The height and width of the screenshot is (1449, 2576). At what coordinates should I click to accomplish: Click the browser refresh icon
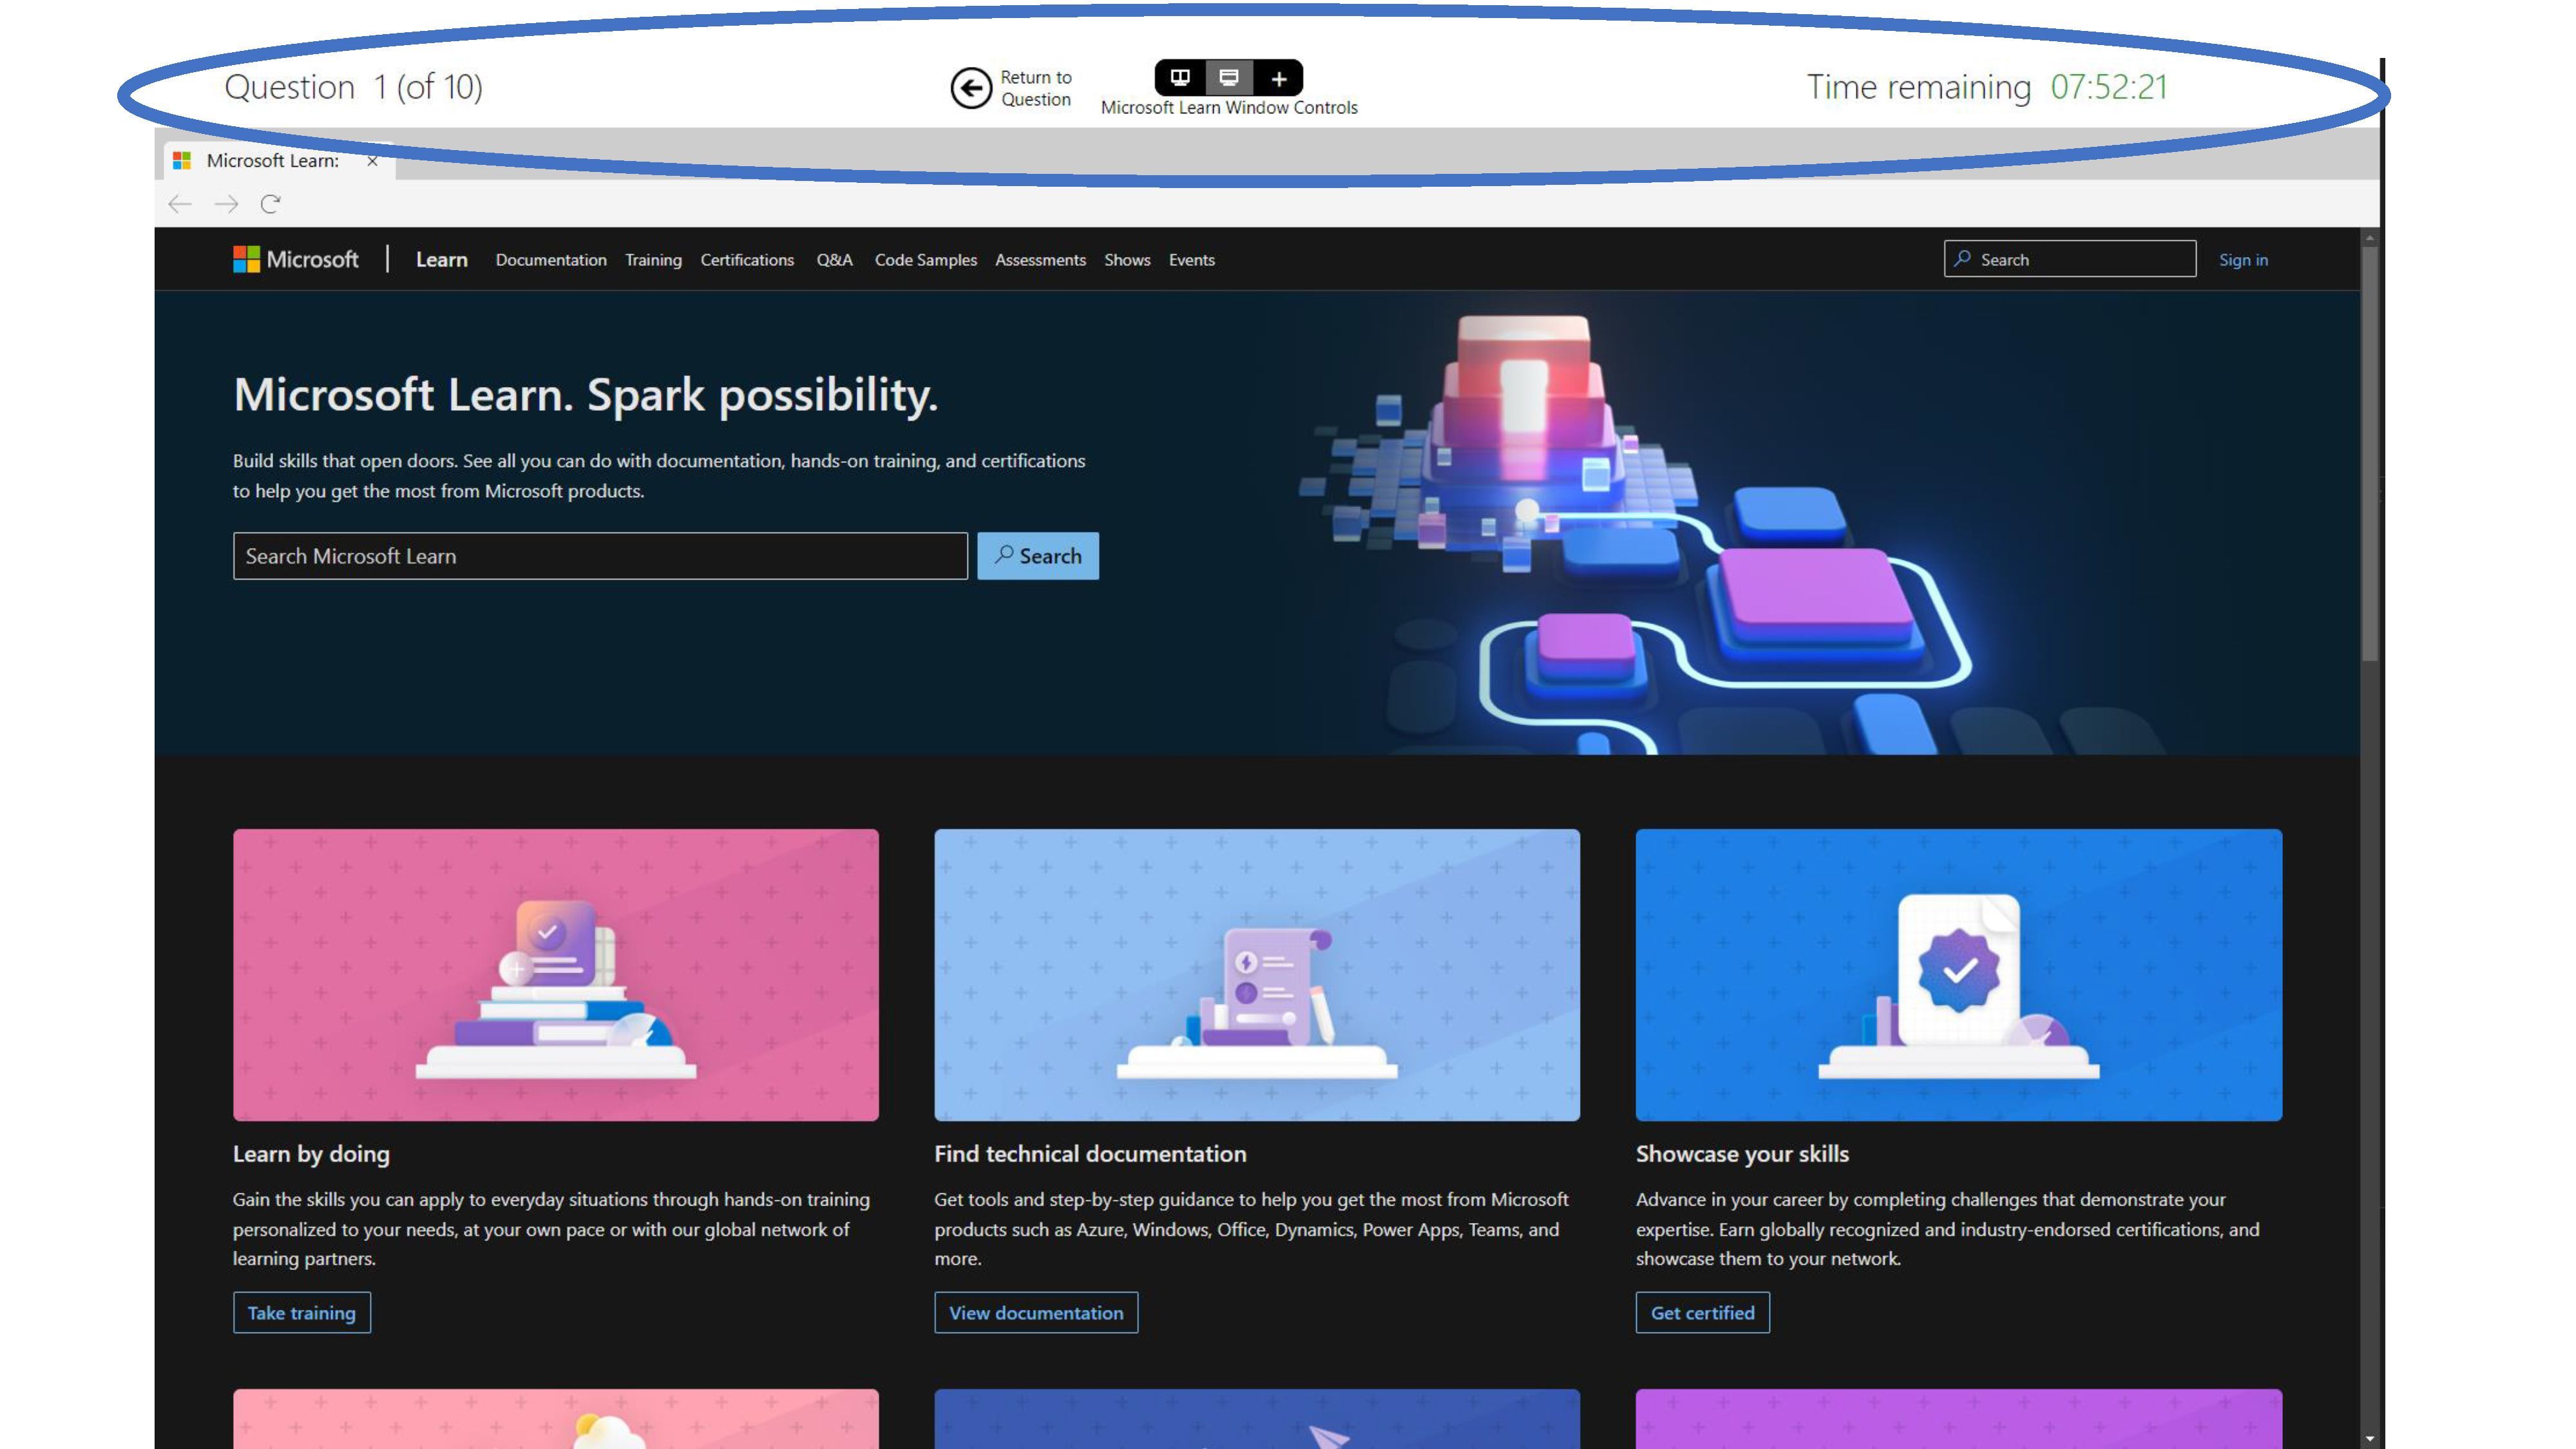click(270, 204)
